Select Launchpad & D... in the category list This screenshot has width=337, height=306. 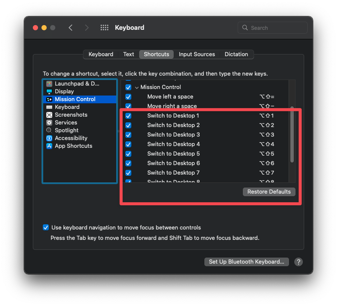point(80,84)
